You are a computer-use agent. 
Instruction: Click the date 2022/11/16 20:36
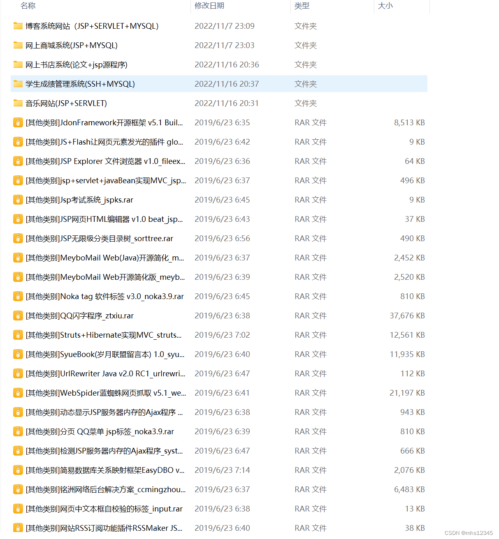[x=227, y=64]
